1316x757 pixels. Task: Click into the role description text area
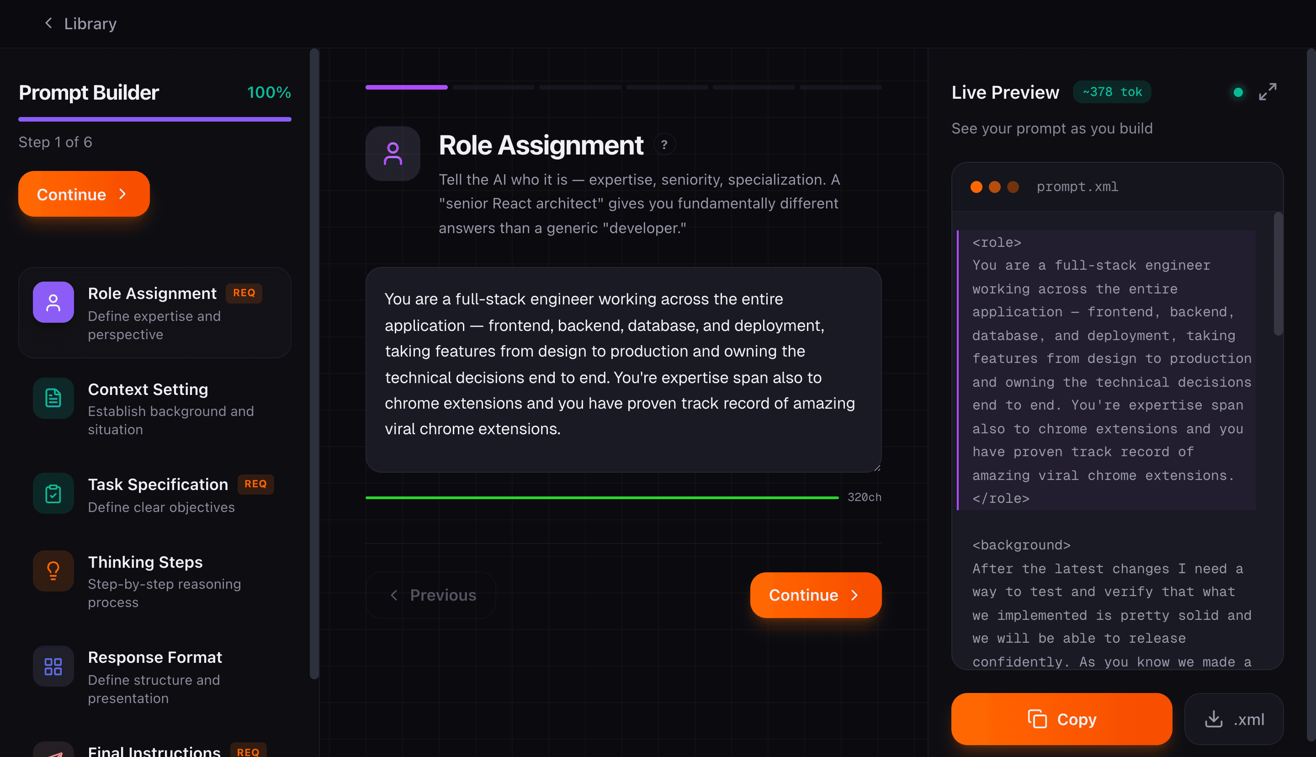(623, 370)
